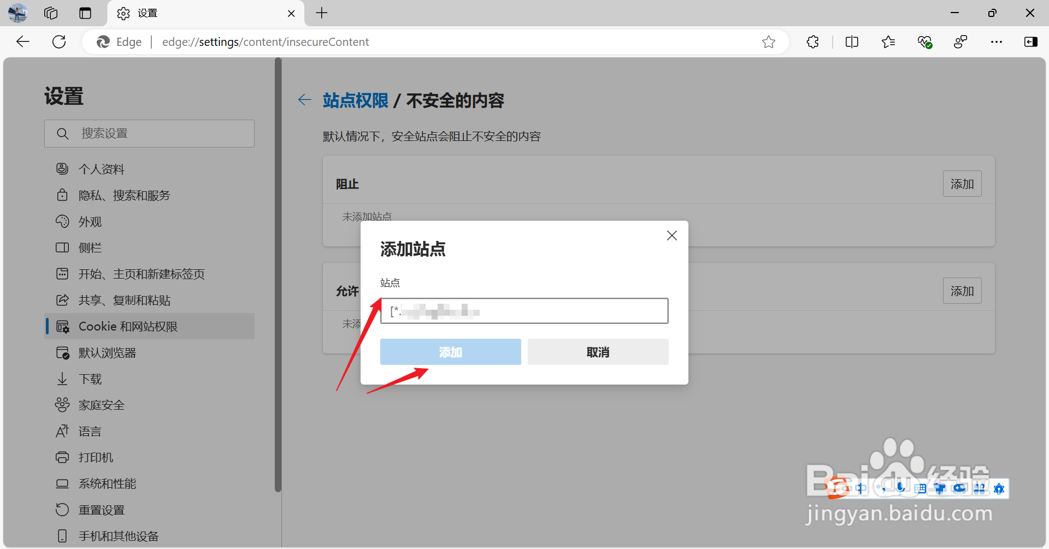The image size is (1049, 549).
Task: Open Browser essentials
Action: [x=924, y=42]
